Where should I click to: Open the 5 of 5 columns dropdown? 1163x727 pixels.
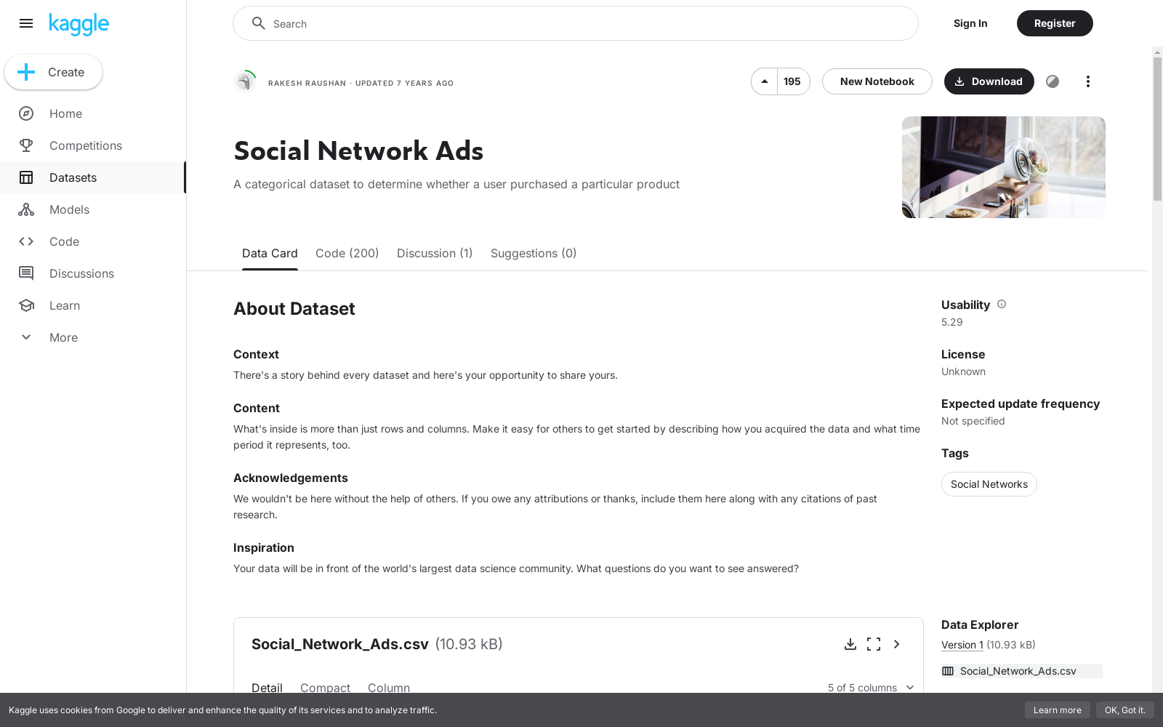click(871, 688)
